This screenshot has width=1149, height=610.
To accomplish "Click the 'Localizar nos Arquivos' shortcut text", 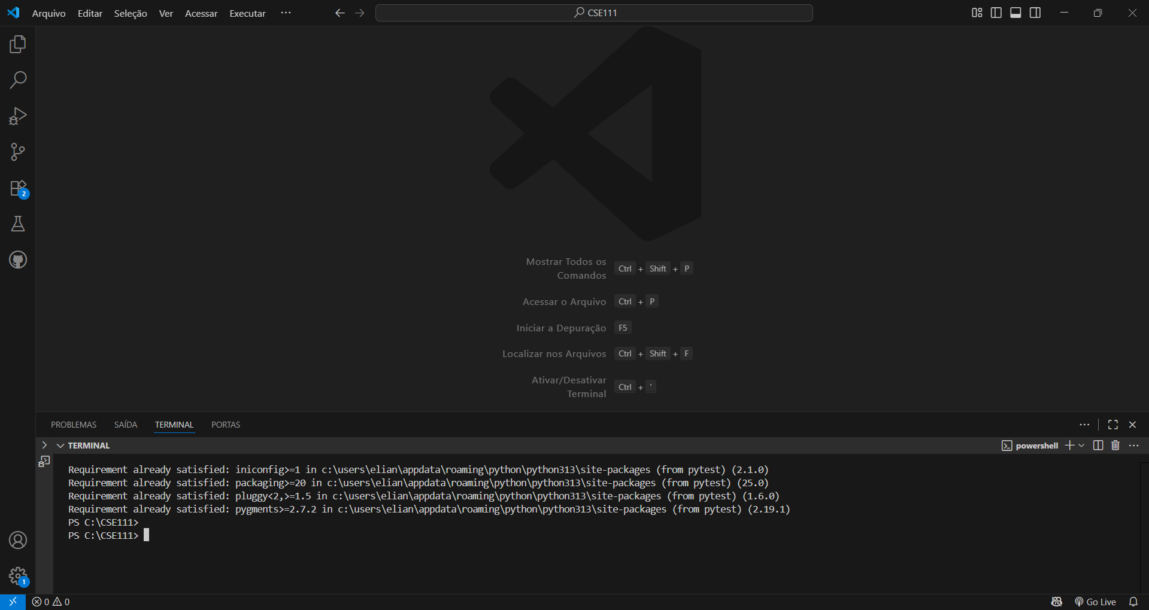I will 554,353.
